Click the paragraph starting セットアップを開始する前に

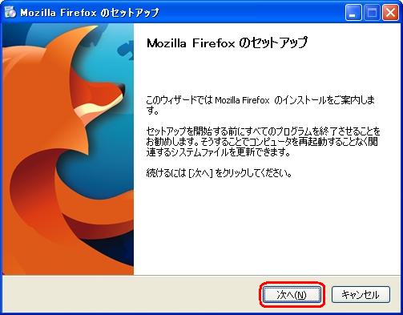pyautogui.click(x=263, y=142)
